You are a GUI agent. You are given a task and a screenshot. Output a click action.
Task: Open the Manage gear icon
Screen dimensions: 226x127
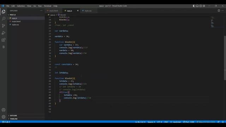(4, 117)
